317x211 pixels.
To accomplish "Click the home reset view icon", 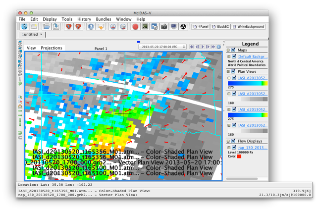I will [20, 105].
